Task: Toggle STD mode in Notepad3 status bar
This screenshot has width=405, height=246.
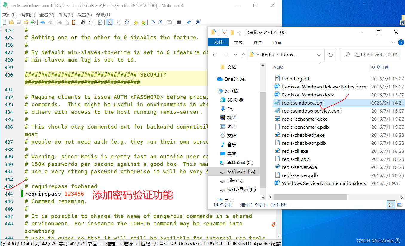Action: coord(247,244)
